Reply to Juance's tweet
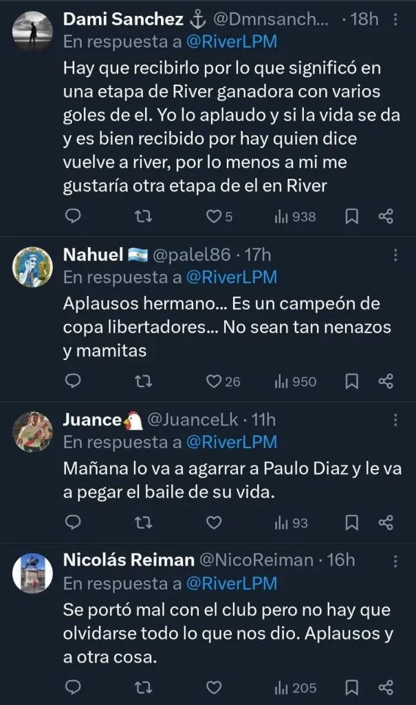This screenshot has width=416, height=705. click(x=73, y=523)
